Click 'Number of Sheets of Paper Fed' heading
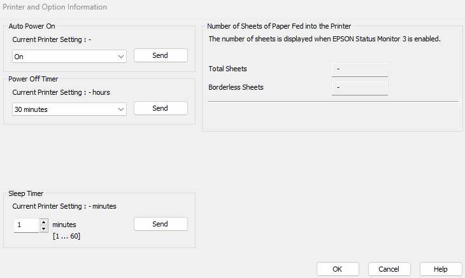Viewport: 465px width, 278px height. click(279, 26)
